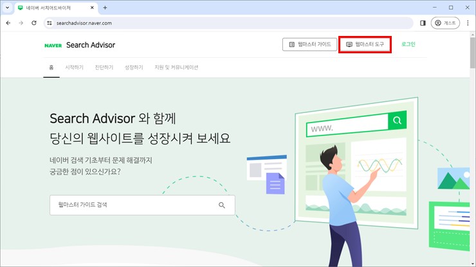This screenshot has height=267, width=476.
Task: Reload the page with refresh icon
Action: [x=34, y=23]
